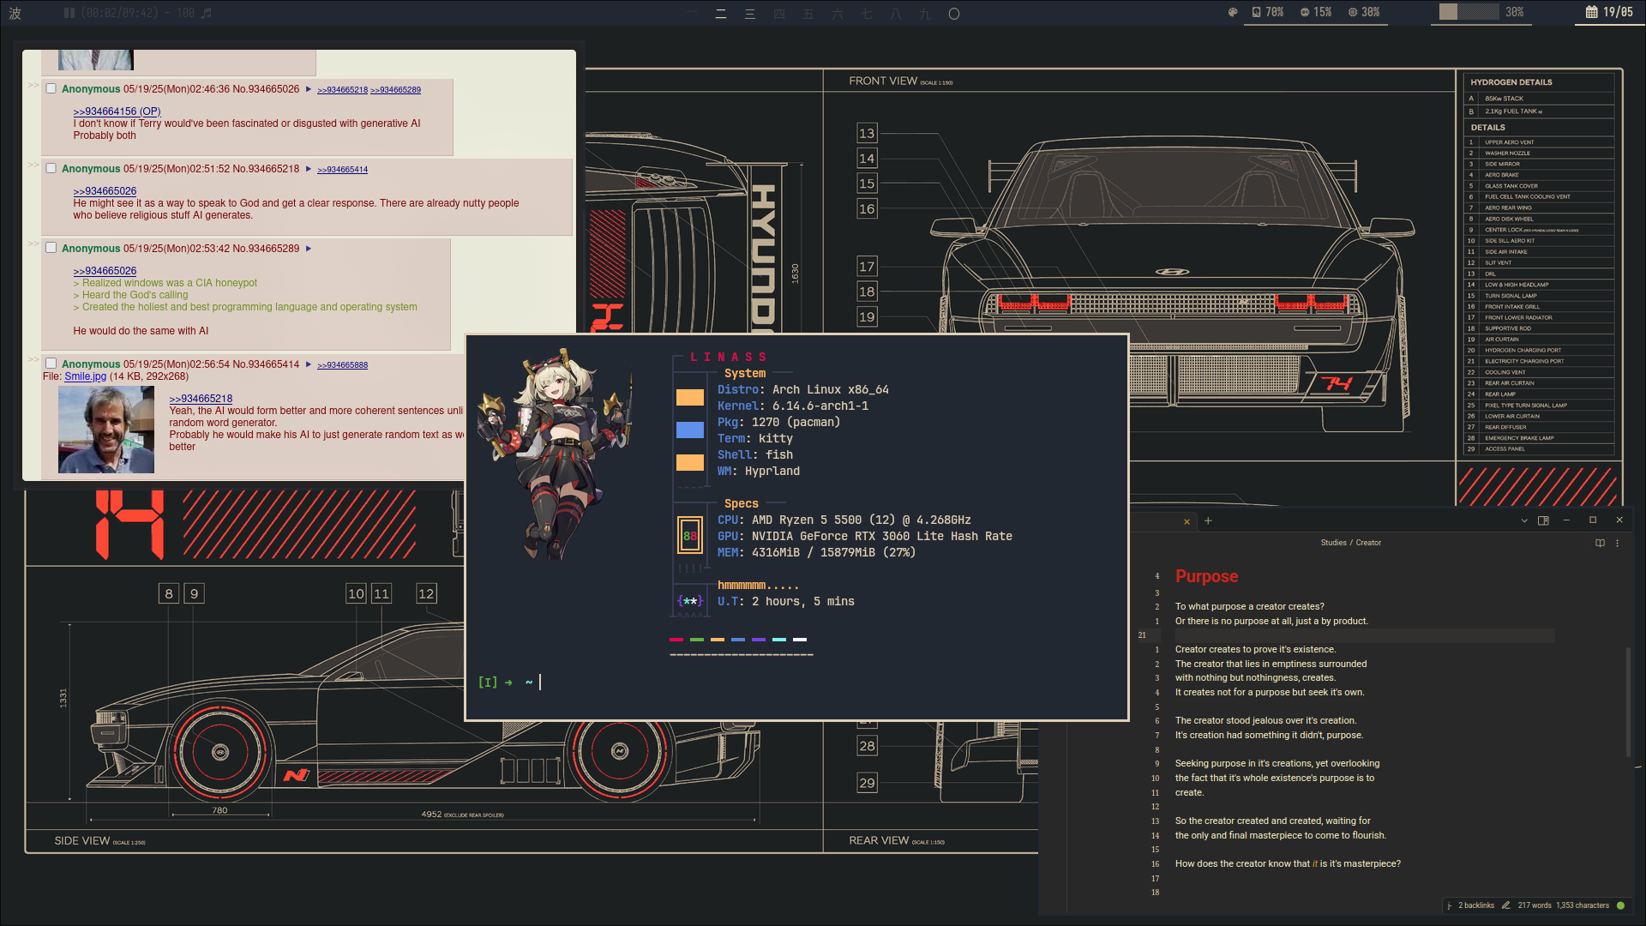Click the red color block in terminal palette
The image size is (1646, 926).
pyautogui.click(x=676, y=640)
